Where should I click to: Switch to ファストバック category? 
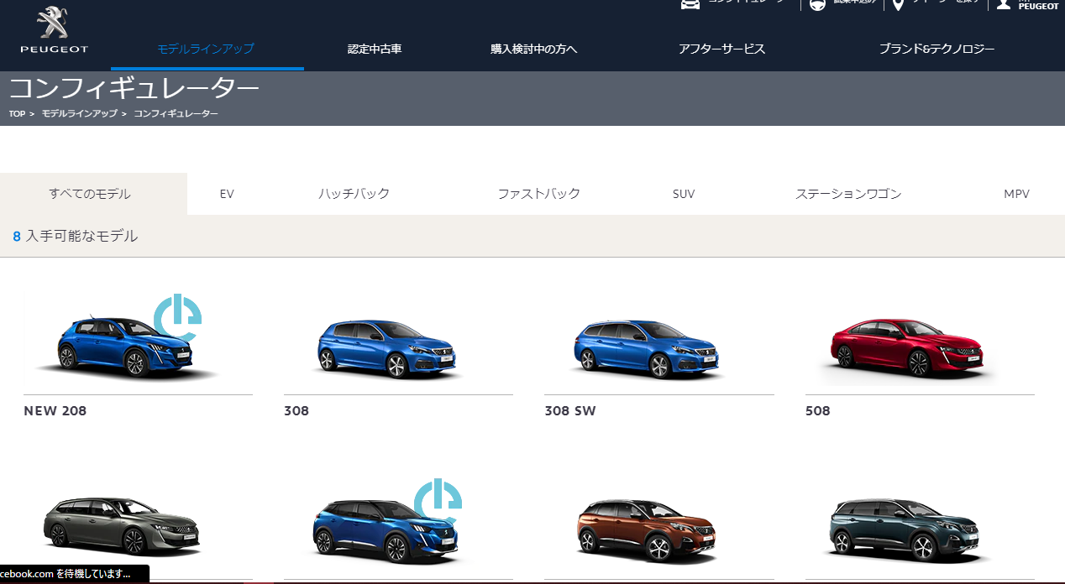pos(539,193)
